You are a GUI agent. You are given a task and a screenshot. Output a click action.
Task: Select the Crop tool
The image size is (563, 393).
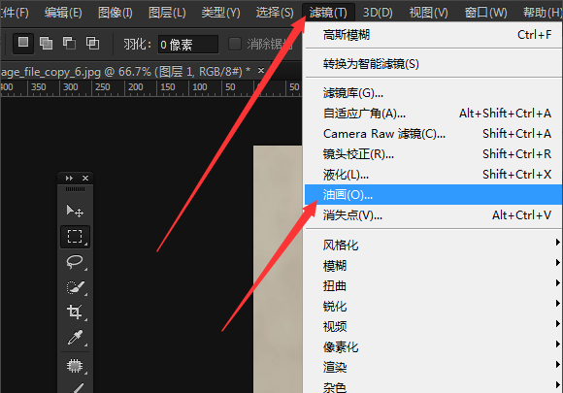75,311
